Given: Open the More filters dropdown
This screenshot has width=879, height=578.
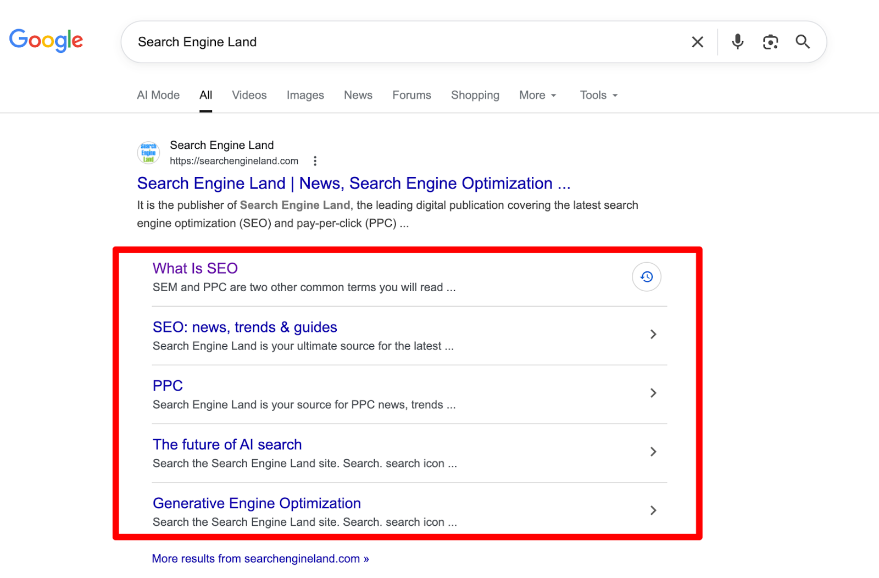Looking at the screenshot, I should click(537, 95).
